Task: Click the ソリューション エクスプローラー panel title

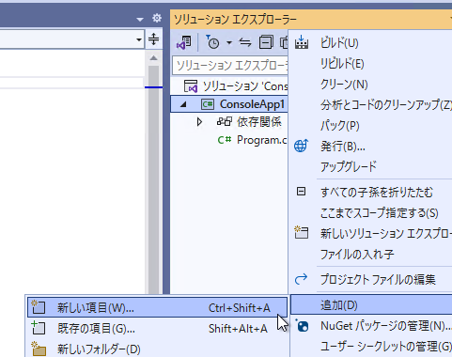Action: (235, 20)
